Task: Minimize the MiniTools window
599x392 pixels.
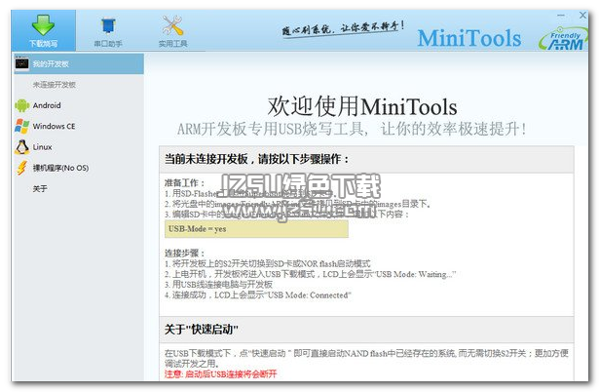Action: pyautogui.click(x=561, y=16)
